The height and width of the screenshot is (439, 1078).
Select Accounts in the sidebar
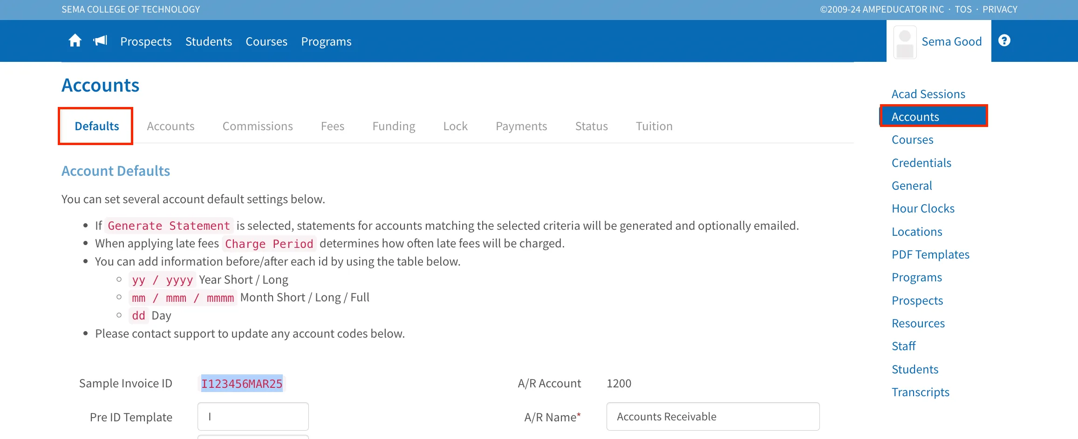pos(934,117)
